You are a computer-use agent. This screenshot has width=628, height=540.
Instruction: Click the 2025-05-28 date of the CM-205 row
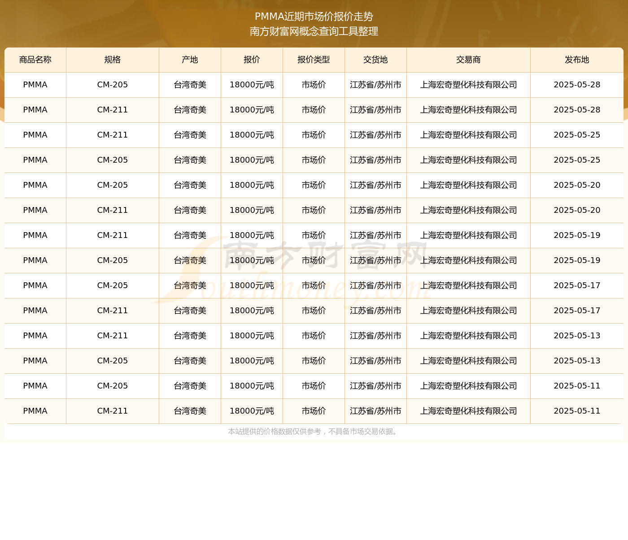pyautogui.click(x=577, y=85)
